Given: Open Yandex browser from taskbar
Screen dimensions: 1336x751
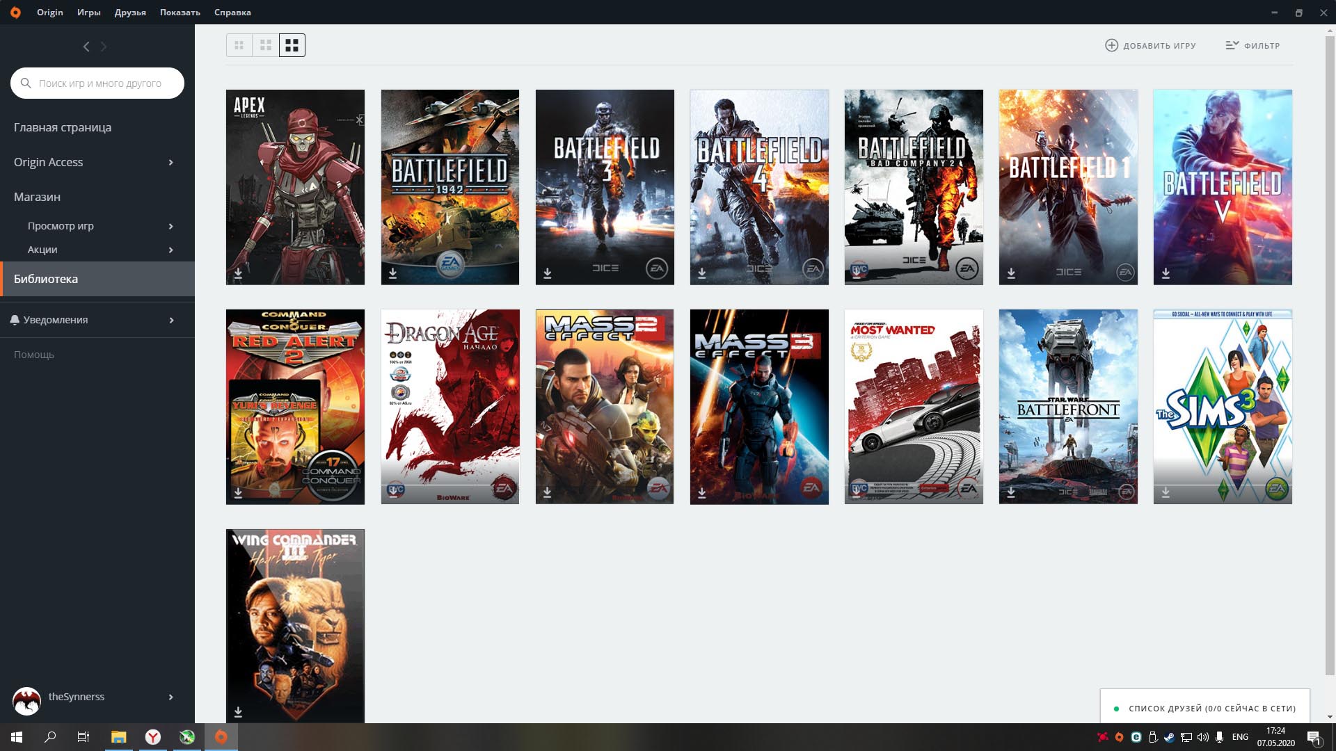Looking at the screenshot, I should (153, 737).
